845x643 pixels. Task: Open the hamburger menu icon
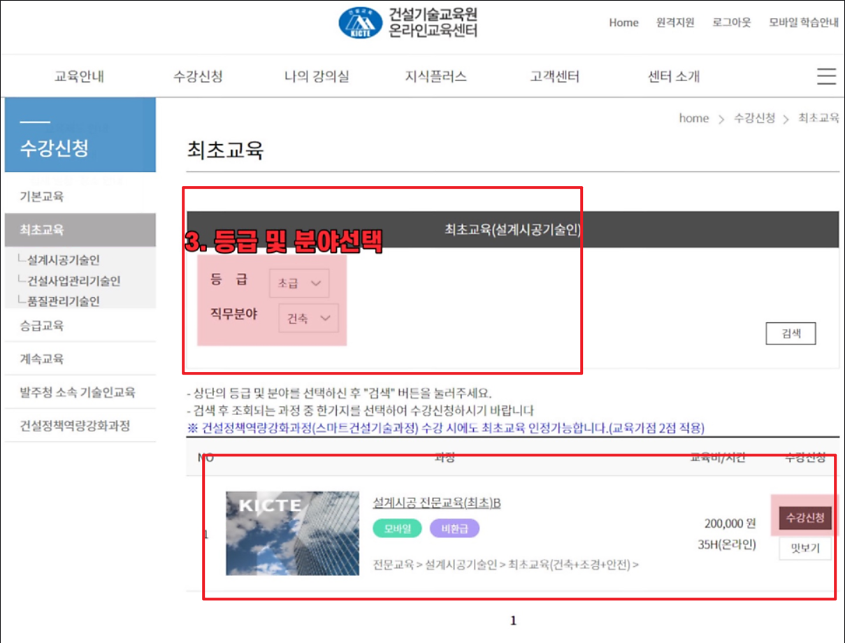(x=826, y=76)
